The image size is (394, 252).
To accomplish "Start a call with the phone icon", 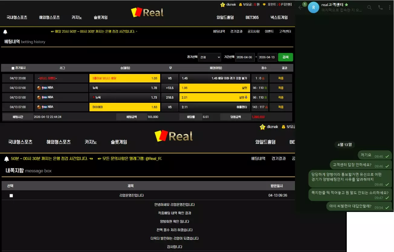I will coord(380,8).
